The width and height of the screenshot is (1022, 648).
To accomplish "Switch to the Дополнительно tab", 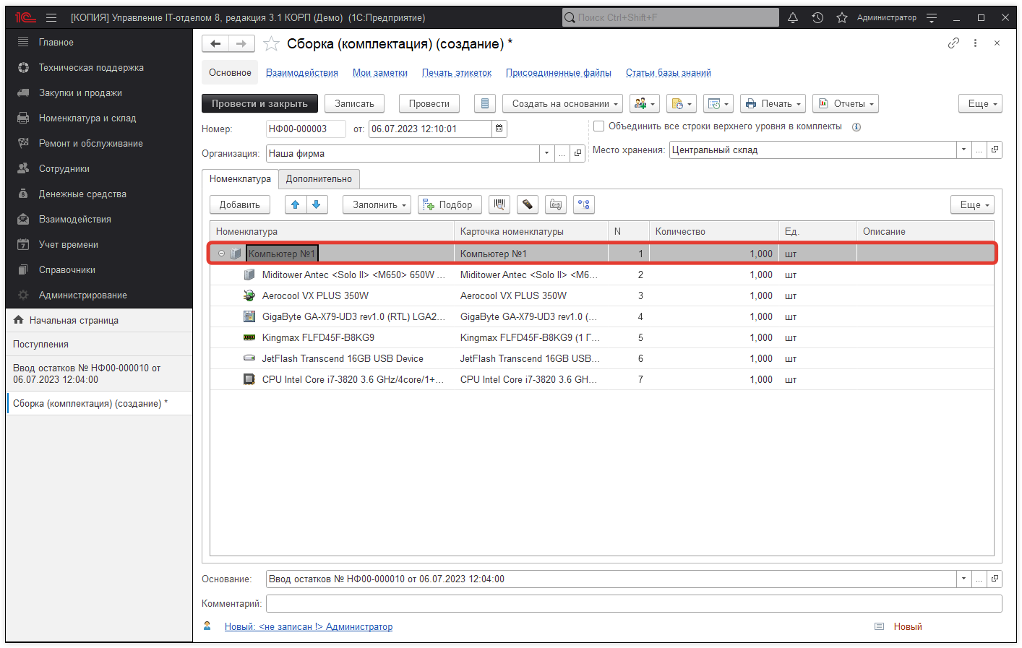I will 319,178.
